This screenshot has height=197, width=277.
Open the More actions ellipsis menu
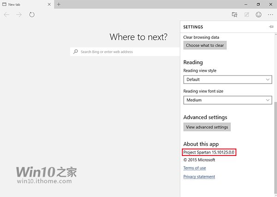click(270, 15)
